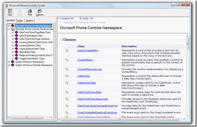Click the book icon beside ILoopingSelectorDataSource
Viewport: 197px width, 127px height.
point(17,42)
